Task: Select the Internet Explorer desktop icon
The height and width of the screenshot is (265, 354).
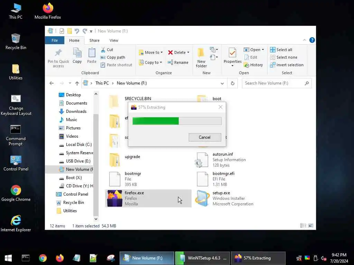Action: pyautogui.click(x=16, y=224)
